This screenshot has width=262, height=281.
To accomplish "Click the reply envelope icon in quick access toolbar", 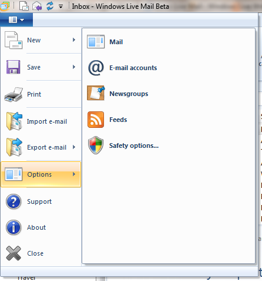I will (x=37, y=6).
